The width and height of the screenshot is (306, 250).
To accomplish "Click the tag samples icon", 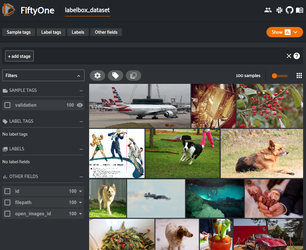I will pos(115,76).
